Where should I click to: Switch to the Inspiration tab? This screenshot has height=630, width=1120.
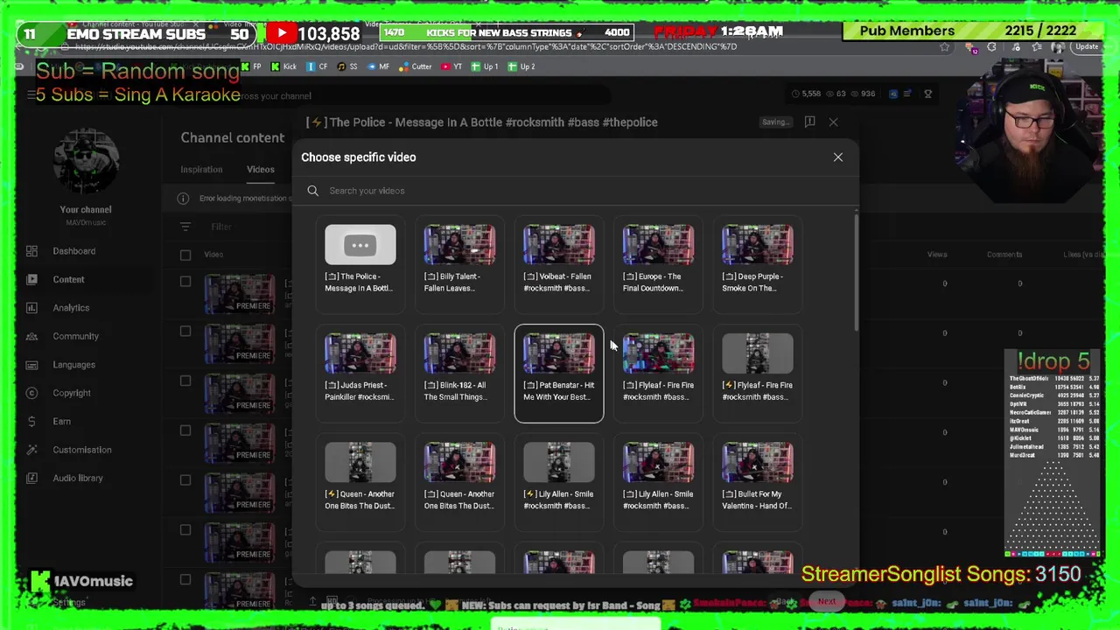(201, 169)
